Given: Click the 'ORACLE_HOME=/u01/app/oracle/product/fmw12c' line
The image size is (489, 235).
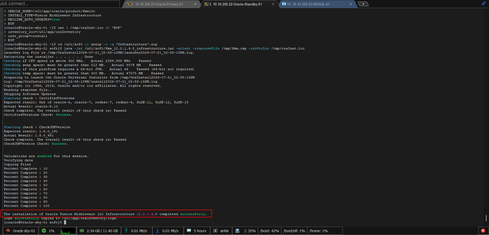Looking at the screenshot, I should [49, 11].
